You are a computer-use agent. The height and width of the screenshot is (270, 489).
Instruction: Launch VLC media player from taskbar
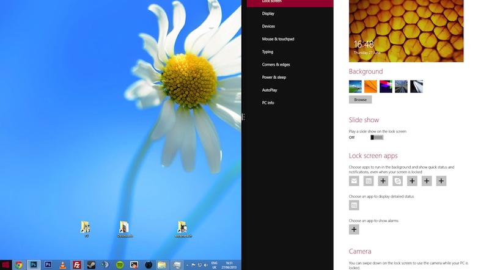pos(62,265)
